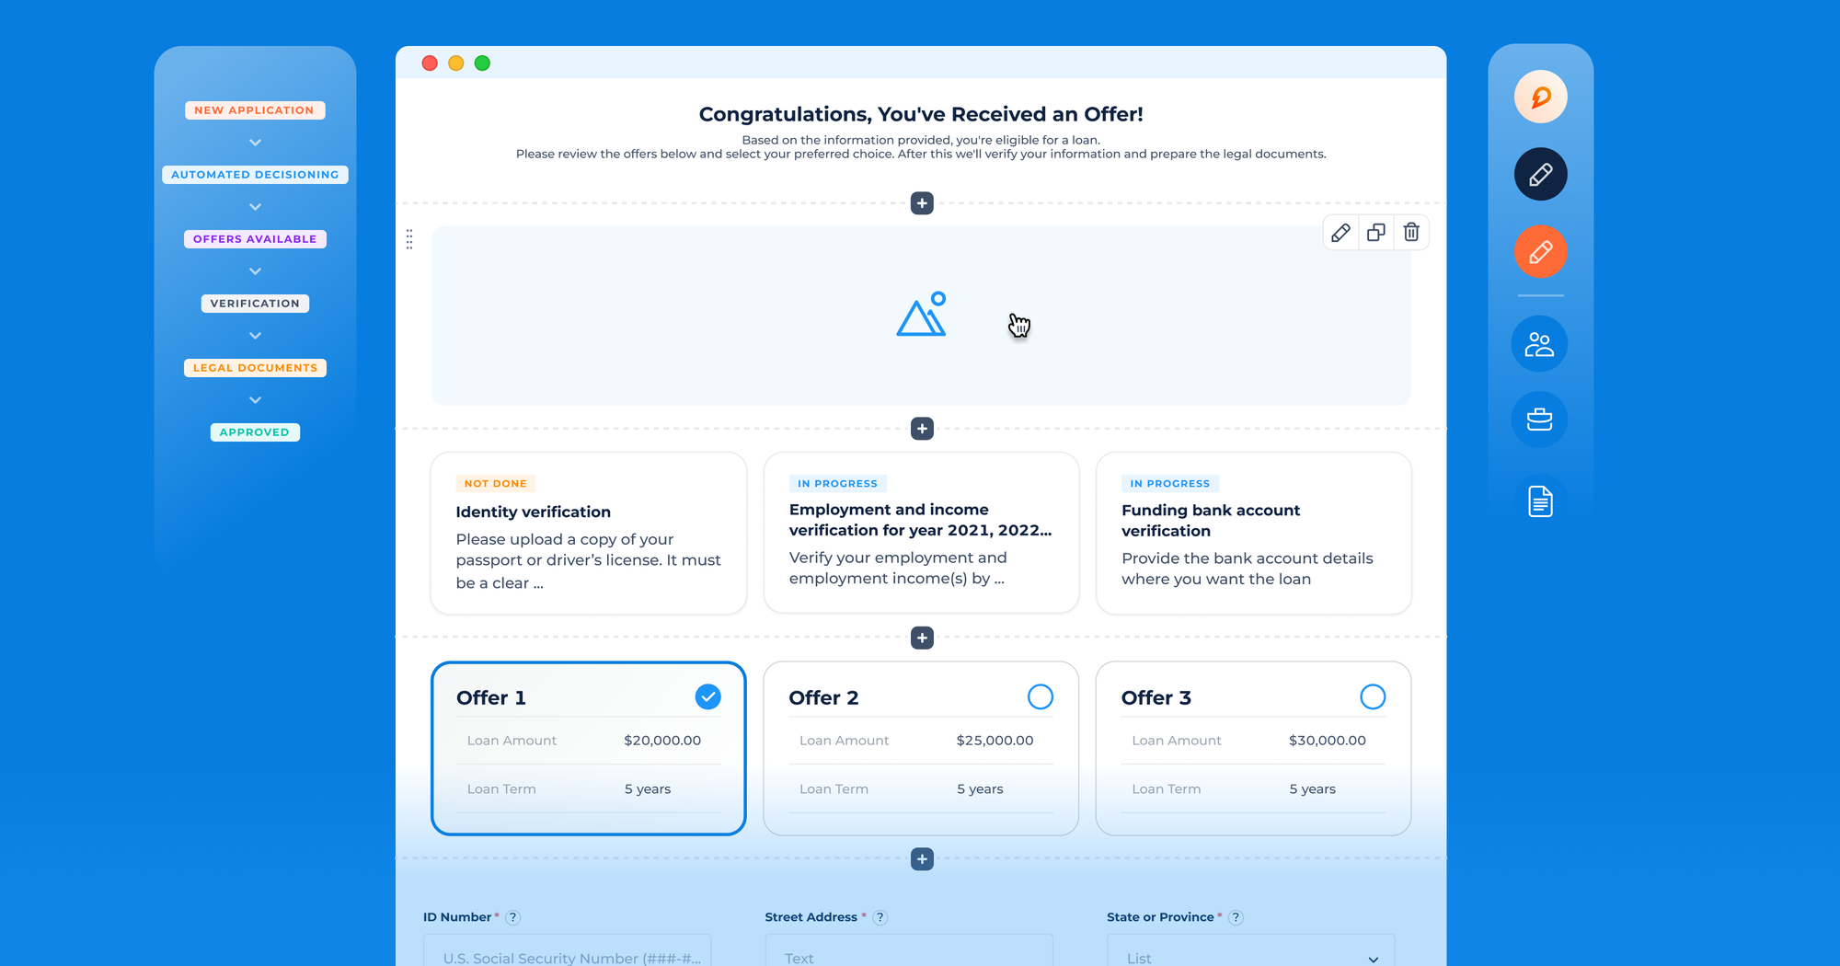The height and width of the screenshot is (966, 1840).
Task: Click the $30,000.00 loan amount value
Action: click(1327, 741)
